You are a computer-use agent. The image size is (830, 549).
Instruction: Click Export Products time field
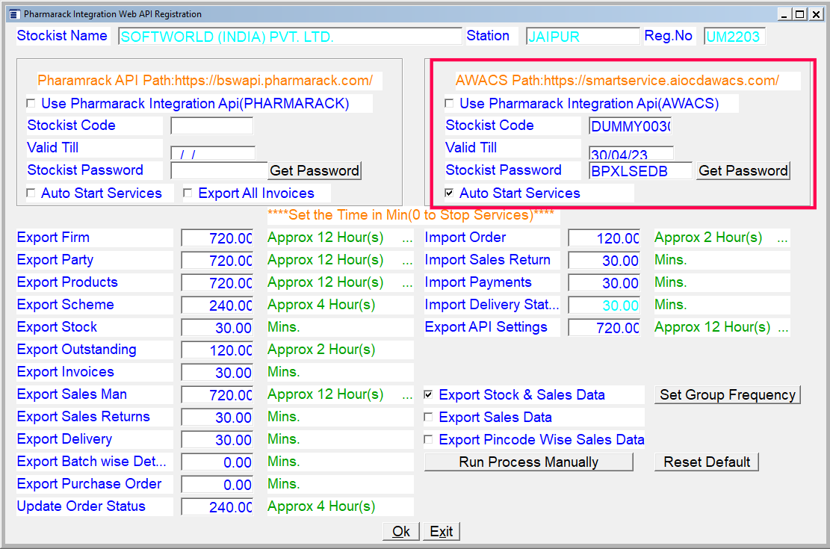tap(217, 282)
